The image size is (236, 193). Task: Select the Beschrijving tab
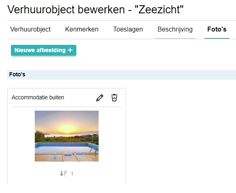click(x=175, y=29)
